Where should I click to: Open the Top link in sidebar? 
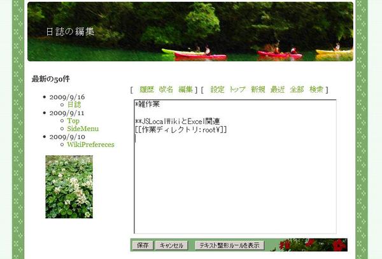click(73, 120)
